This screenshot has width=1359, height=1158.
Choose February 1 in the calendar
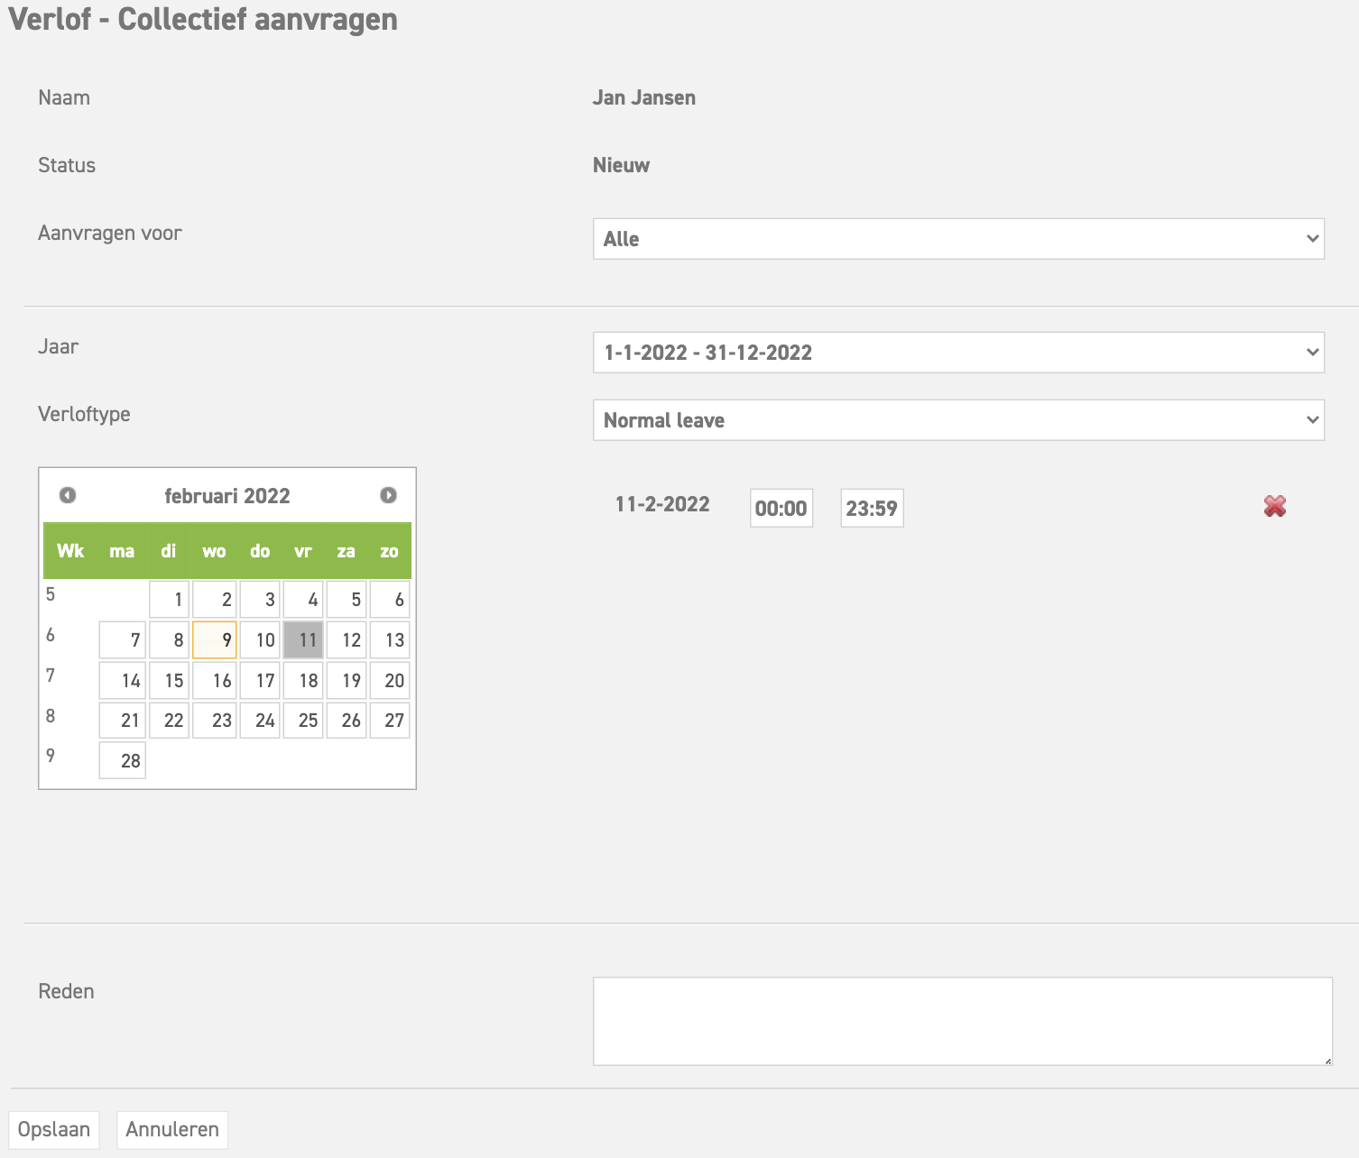(170, 599)
